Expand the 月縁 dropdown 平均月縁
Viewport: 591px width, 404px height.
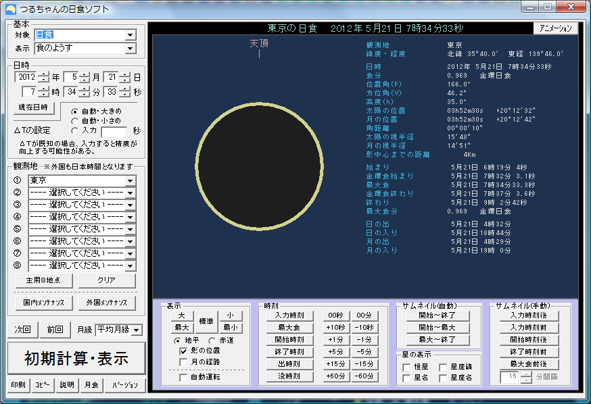coord(137,330)
